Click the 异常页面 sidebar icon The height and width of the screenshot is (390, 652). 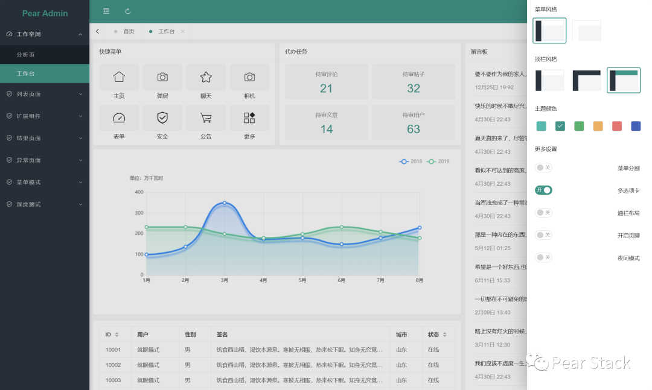tap(9, 160)
